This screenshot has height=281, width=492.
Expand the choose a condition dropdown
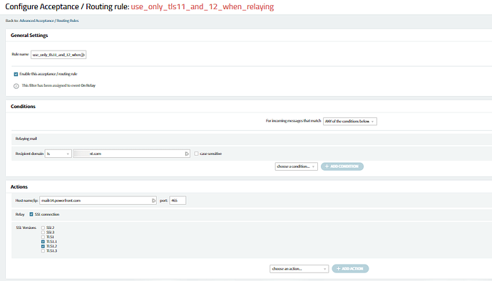(296, 166)
